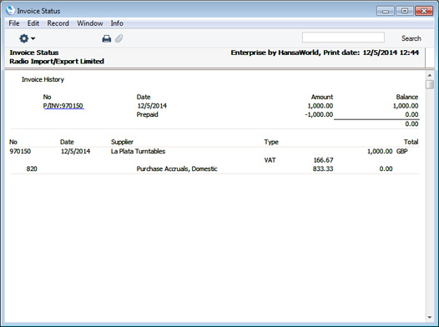The image size is (439, 327).
Task: Close the Invoice Status window
Action: 424,11
